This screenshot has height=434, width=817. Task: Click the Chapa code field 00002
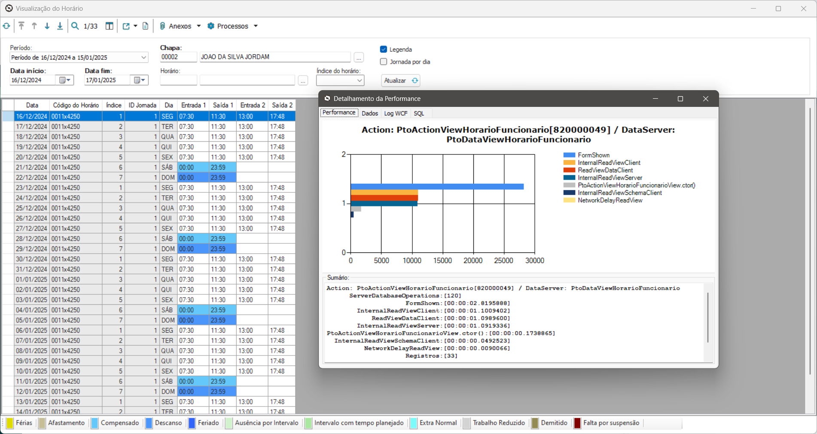[178, 57]
